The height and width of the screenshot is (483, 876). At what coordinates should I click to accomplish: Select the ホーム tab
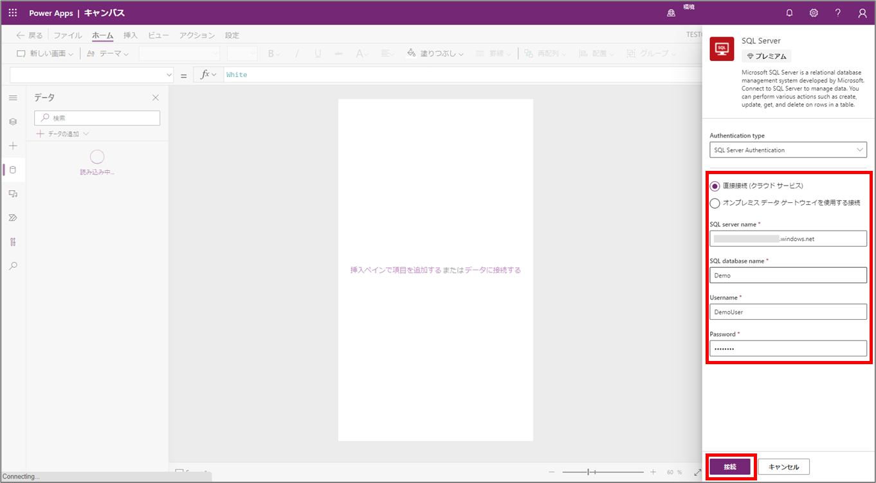point(102,35)
